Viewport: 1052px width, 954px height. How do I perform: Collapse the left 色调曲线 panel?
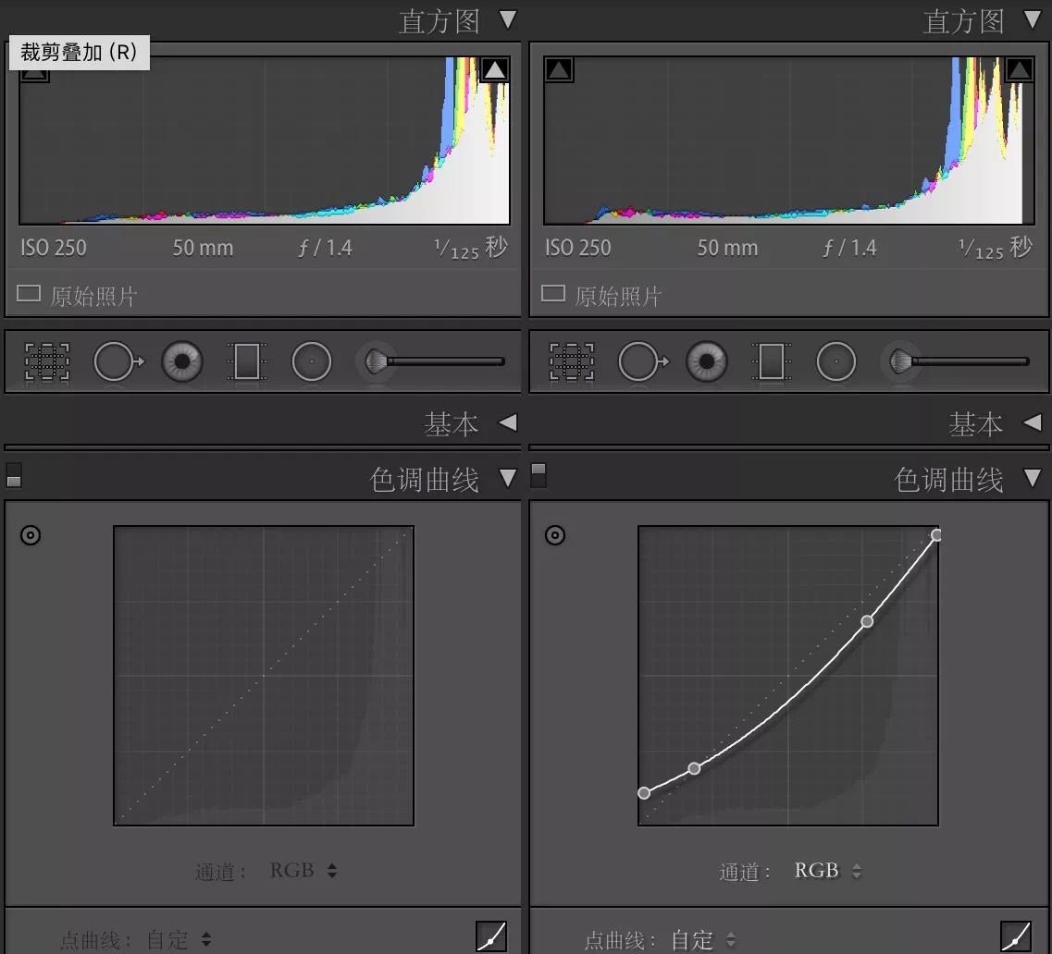pos(509,478)
